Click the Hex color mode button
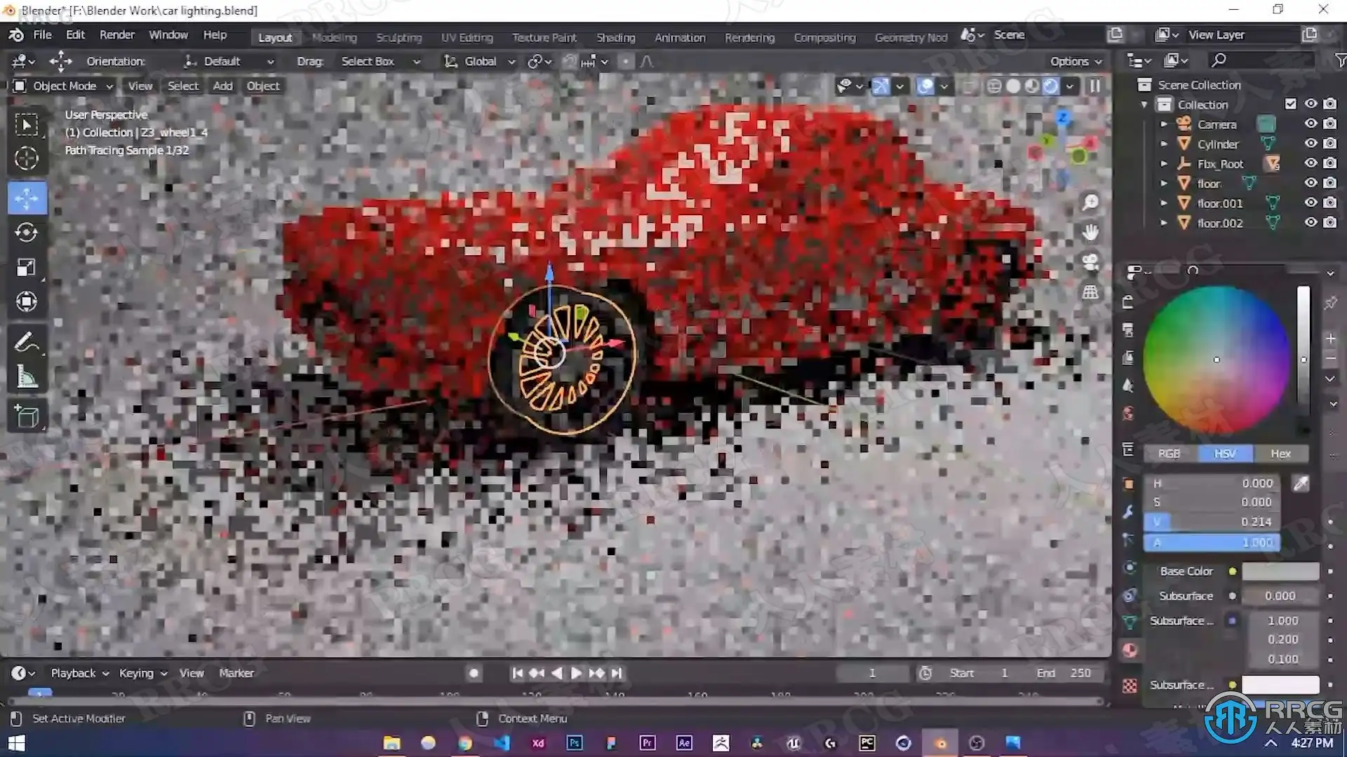This screenshot has width=1347, height=757. click(x=1280, y=453)
